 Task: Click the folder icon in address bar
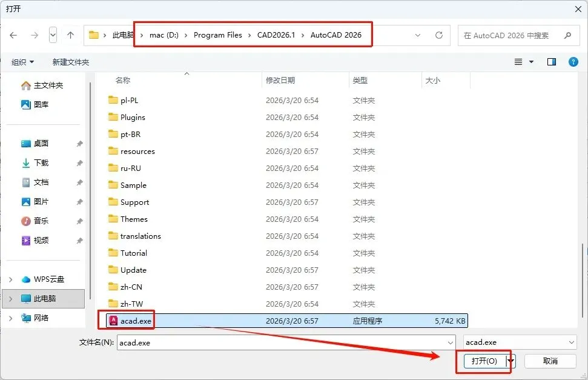tap(93, 35)
